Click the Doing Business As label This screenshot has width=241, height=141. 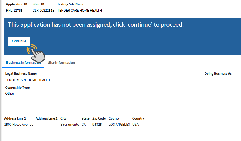tap(218, 74)
